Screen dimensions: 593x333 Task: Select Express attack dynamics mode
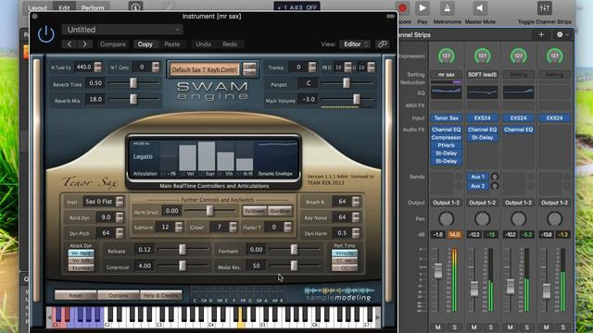(81, 267)
